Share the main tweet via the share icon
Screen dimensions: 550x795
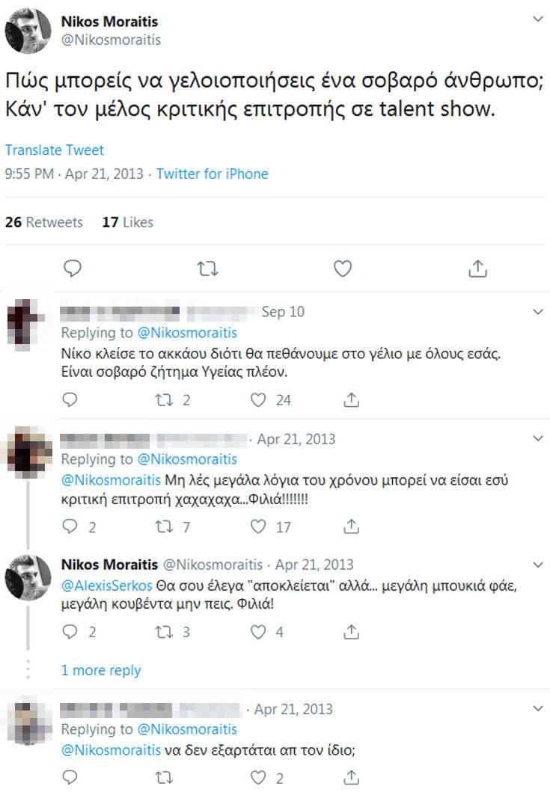477,268
